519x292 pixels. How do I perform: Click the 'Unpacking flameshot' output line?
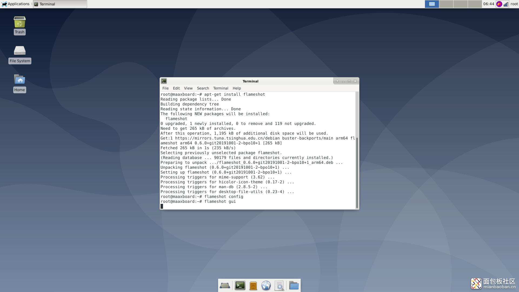(x=225, y=167)
